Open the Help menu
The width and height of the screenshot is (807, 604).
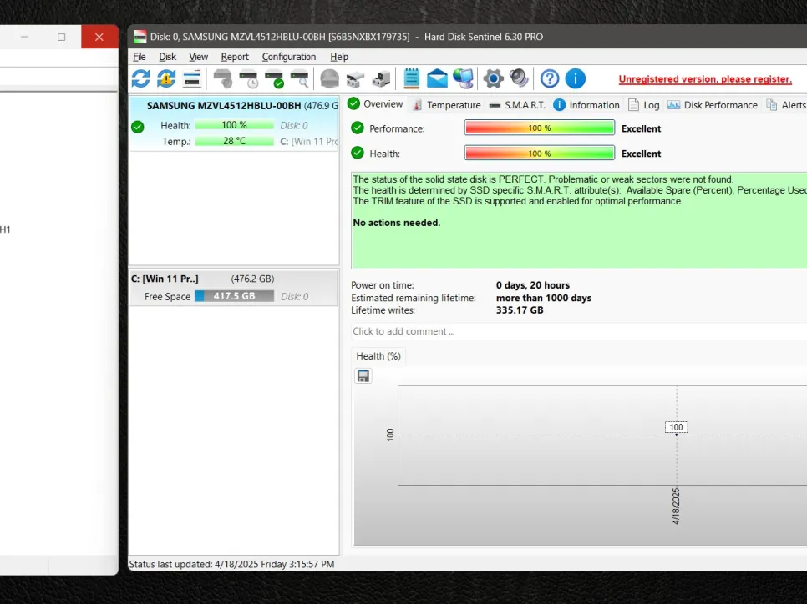[339, 57]
